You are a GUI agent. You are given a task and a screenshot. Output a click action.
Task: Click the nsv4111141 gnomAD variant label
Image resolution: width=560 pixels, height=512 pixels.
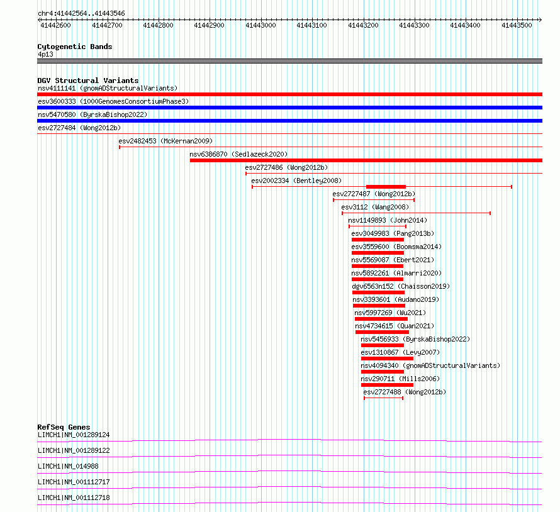click(108, 88)
